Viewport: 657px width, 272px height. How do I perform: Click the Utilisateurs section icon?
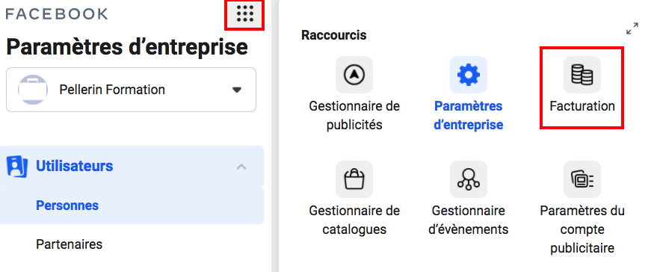tap(17, 167)
